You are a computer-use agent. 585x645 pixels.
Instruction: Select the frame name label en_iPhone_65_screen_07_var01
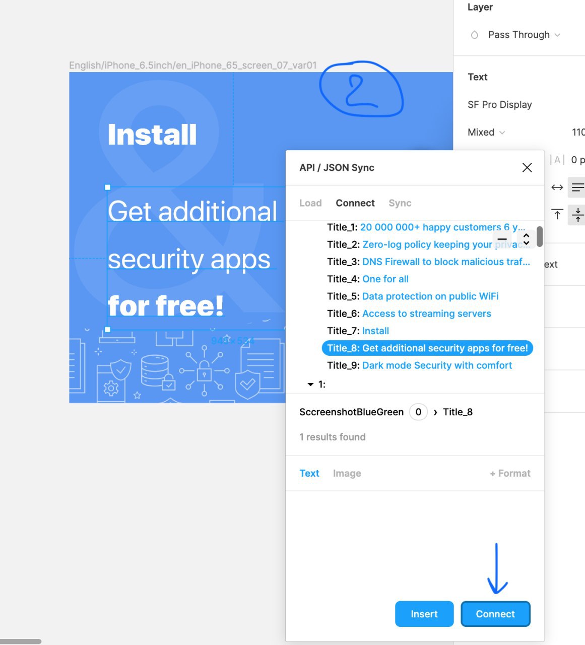193,65
